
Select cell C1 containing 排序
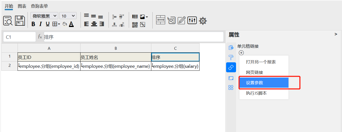(x=175, y=57)
